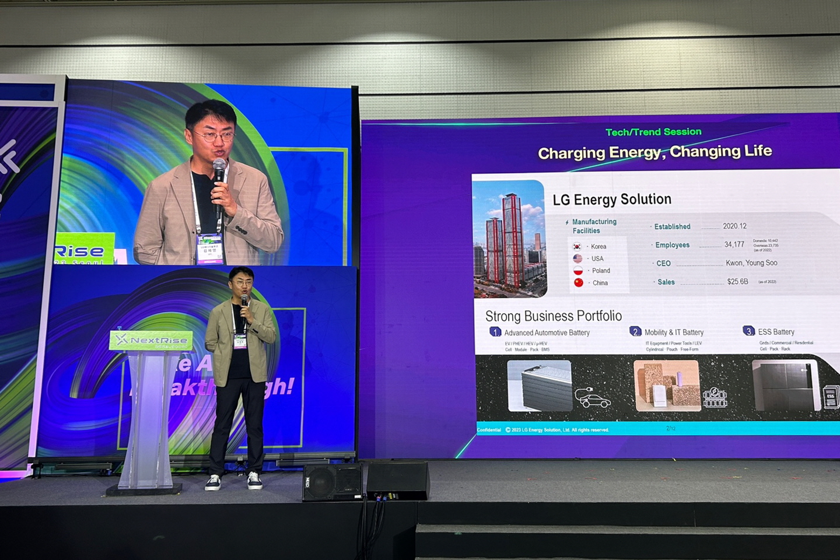Image resolution: width=840 pixels, height=560 pixels.
Task: Click the "Advanced Automotive Battery" label
Action: [x=547, y=333]
